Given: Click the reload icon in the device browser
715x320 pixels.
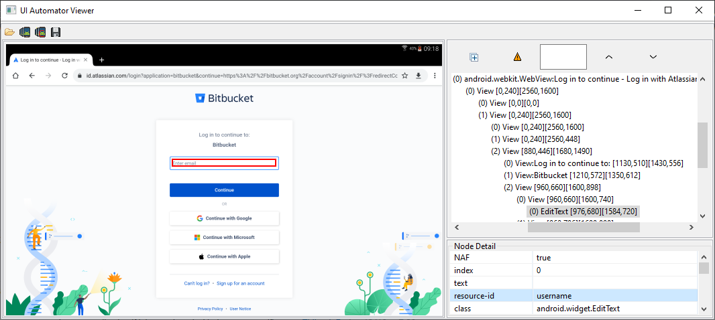Looking at the screenshot, I should 65,76.
